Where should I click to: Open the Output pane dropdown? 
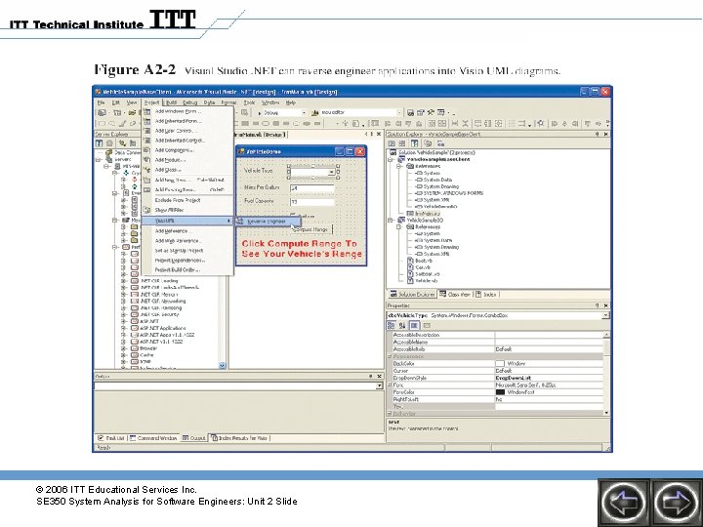pos(379,385)
